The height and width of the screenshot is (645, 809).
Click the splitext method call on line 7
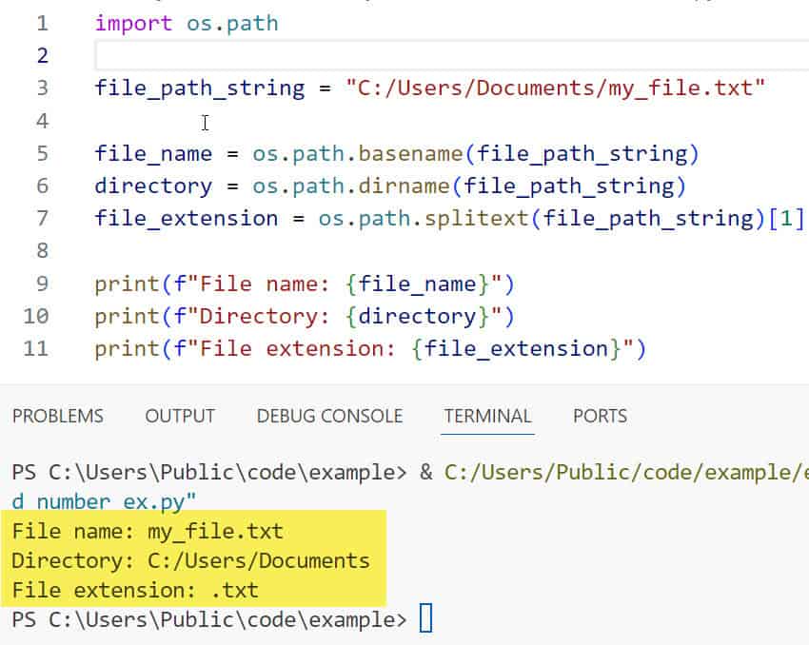481,218
